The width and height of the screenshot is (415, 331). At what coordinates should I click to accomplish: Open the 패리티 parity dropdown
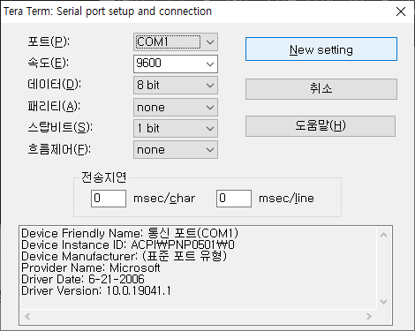176,107
